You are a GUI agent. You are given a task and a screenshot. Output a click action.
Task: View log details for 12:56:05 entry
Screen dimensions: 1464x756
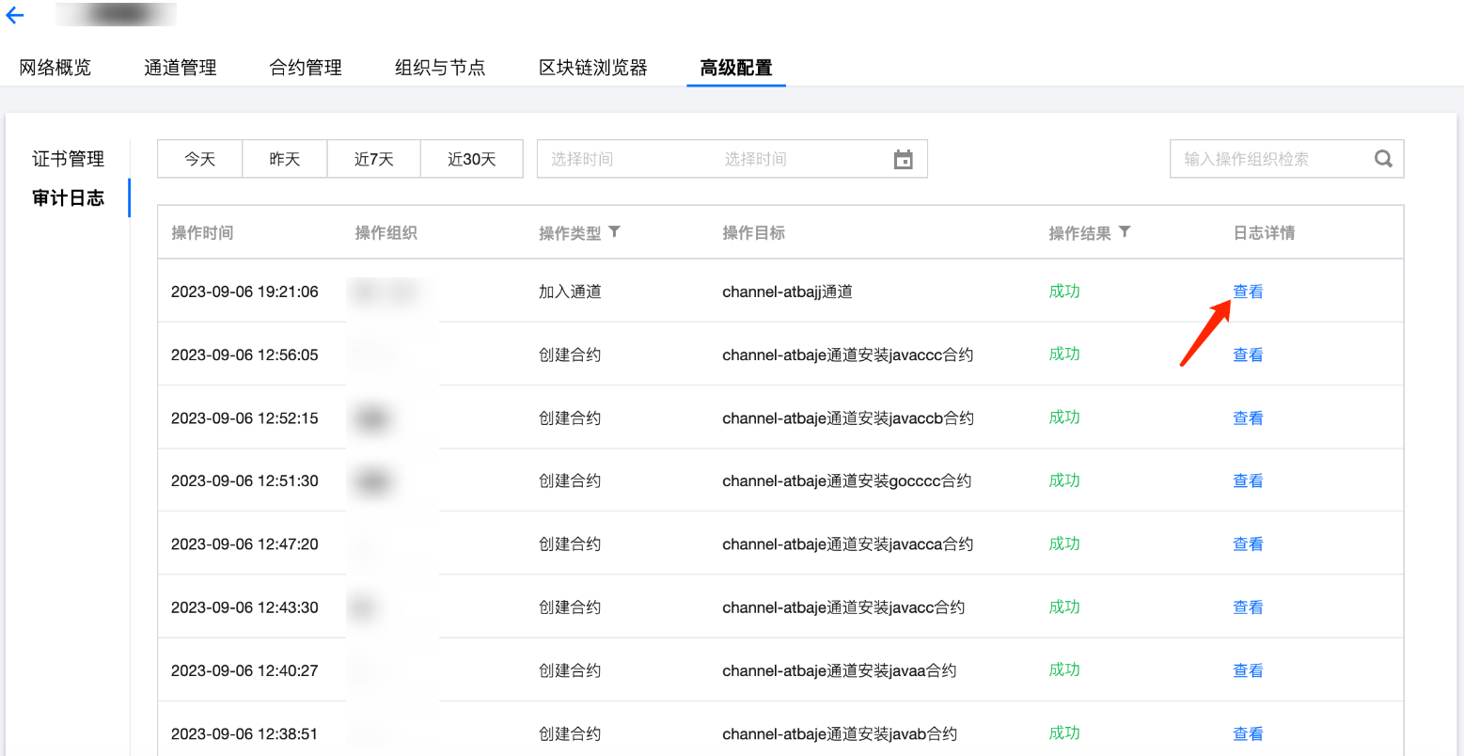(x=1248, y=354)
